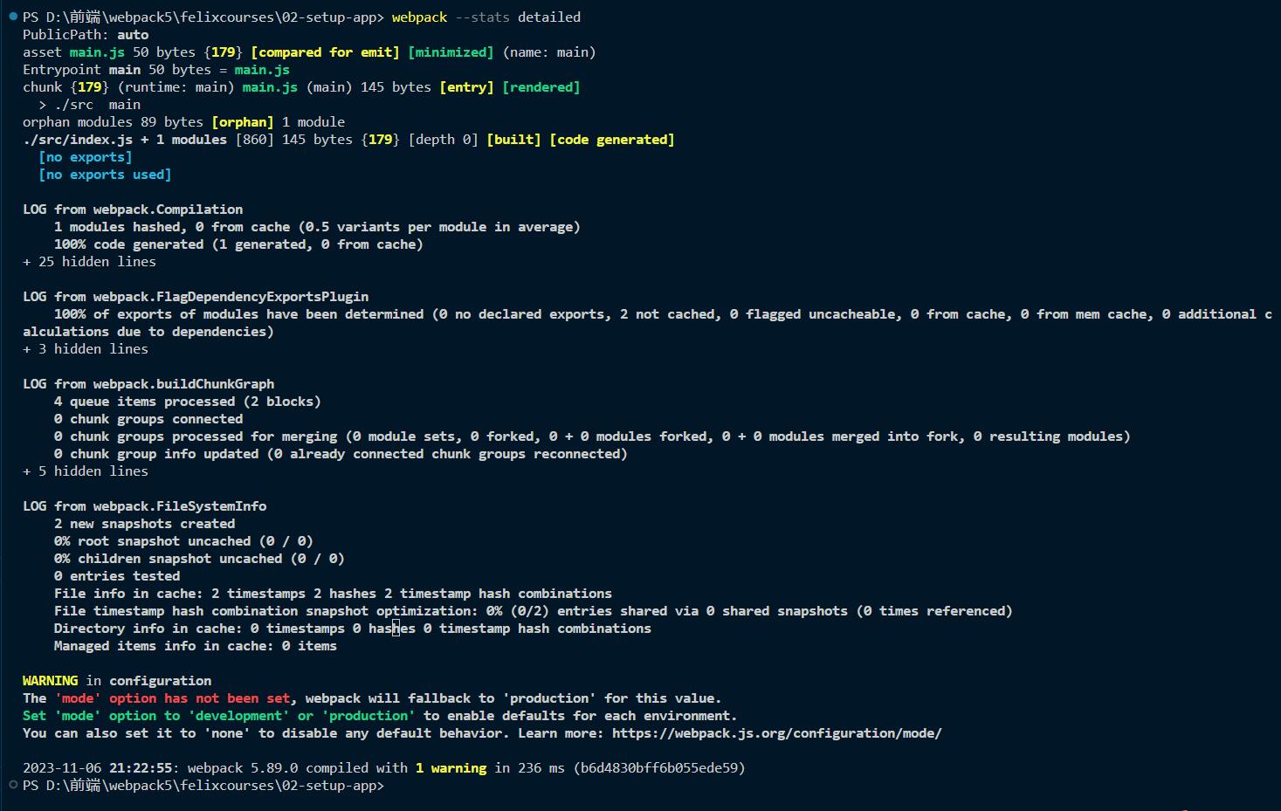The width and height of the screenshot is (1281, 811).
Task: Click 'File info in cache: 2 timestamps' line
Action: [333, 594]
